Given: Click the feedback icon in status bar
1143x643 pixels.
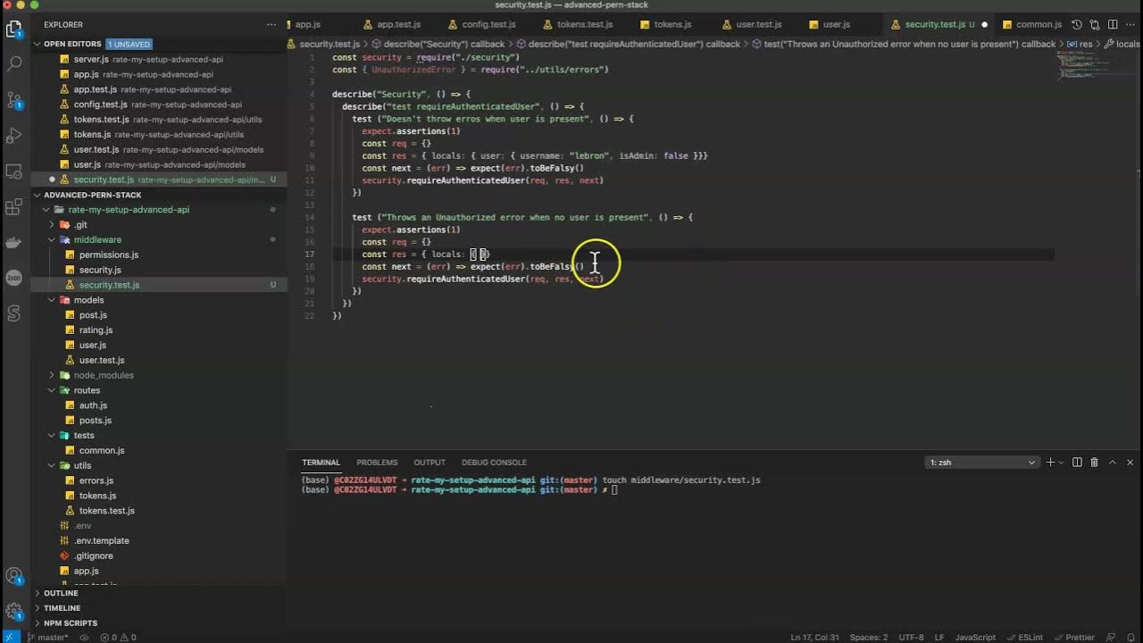Looking at the screenshot, I should point(1112,637).
